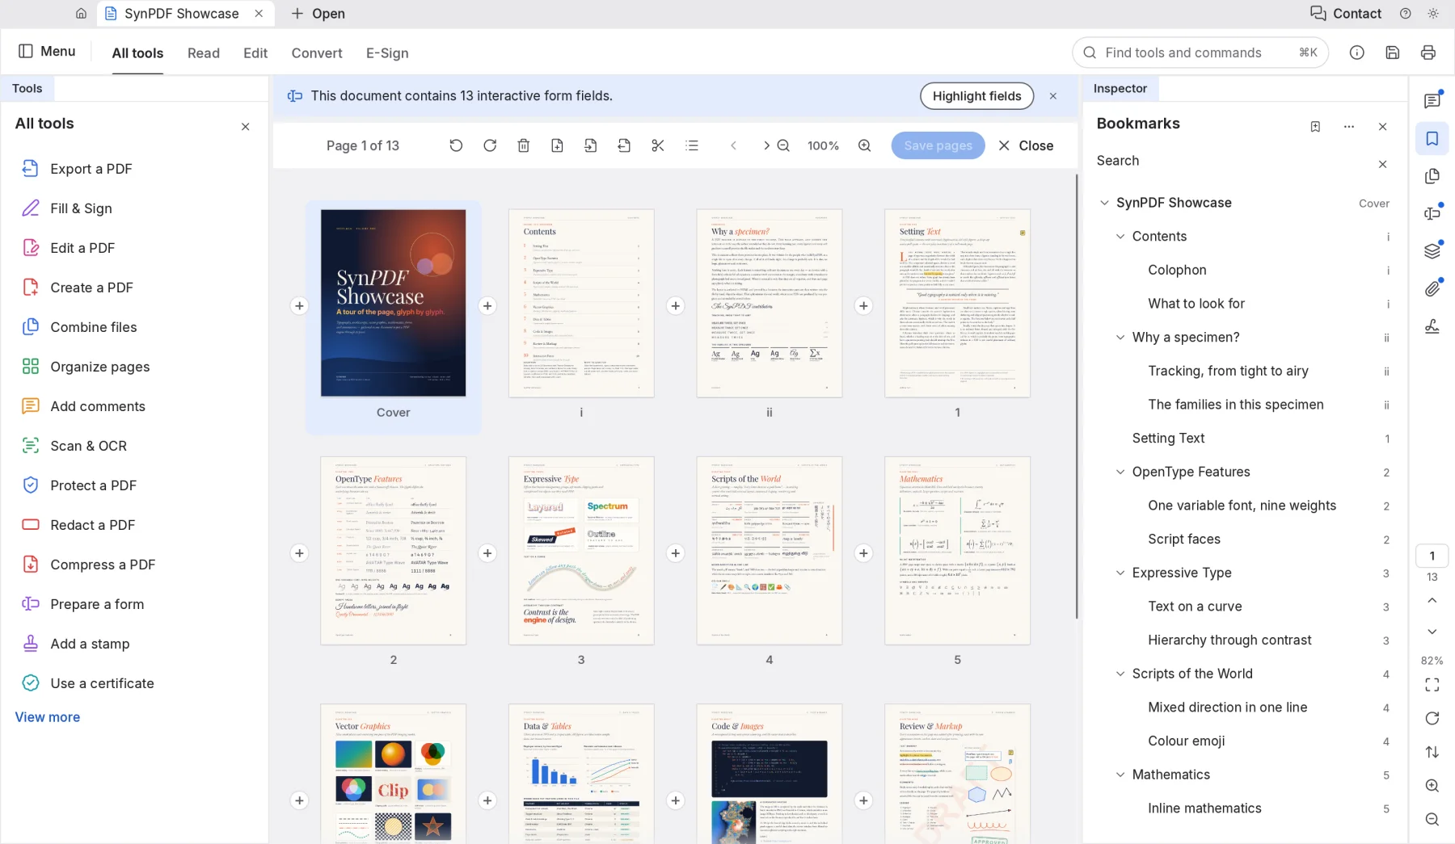Image resolution: width=1455 pixels, height=844 pixels.
Task: Toggle light/dark theme sun icon
Action: pos(1433,14)
